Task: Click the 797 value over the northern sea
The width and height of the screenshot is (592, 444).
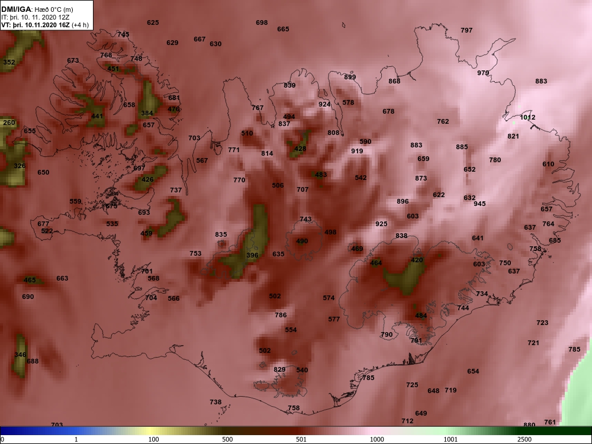Action: 466,30
